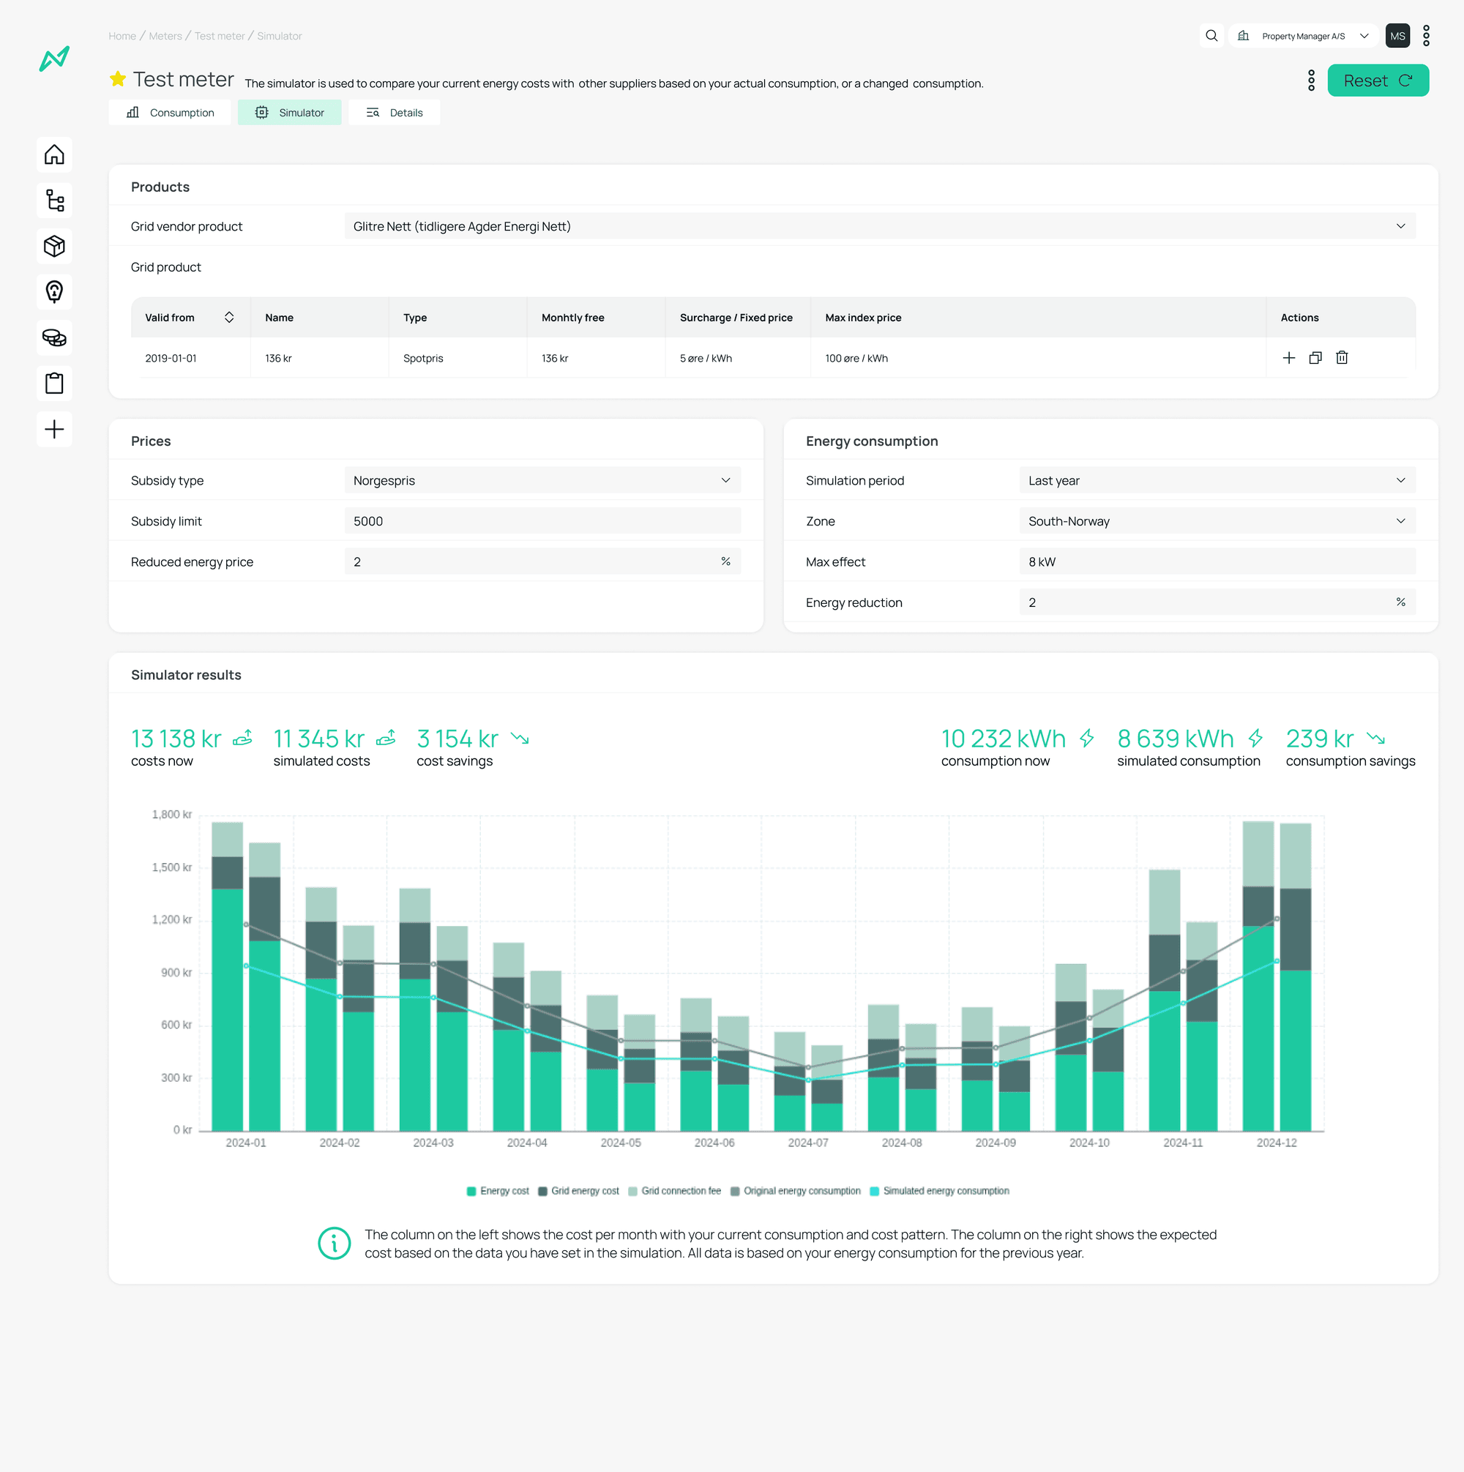Open the kebab menu beside Reset
This screenshot has height=1472, width=1464.
pos(1311,81)
